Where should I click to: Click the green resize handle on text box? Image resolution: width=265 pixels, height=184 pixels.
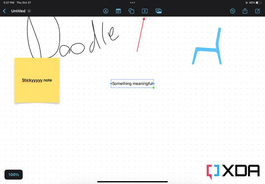coord(154,88)
